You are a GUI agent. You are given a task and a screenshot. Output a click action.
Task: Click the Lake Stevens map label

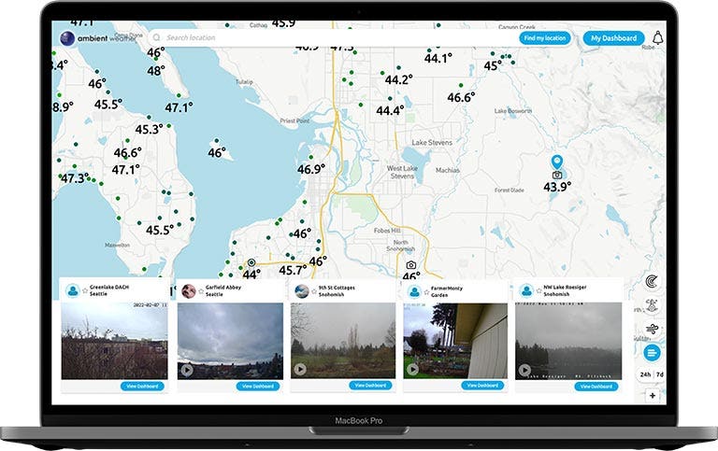[x=432, y=142]
